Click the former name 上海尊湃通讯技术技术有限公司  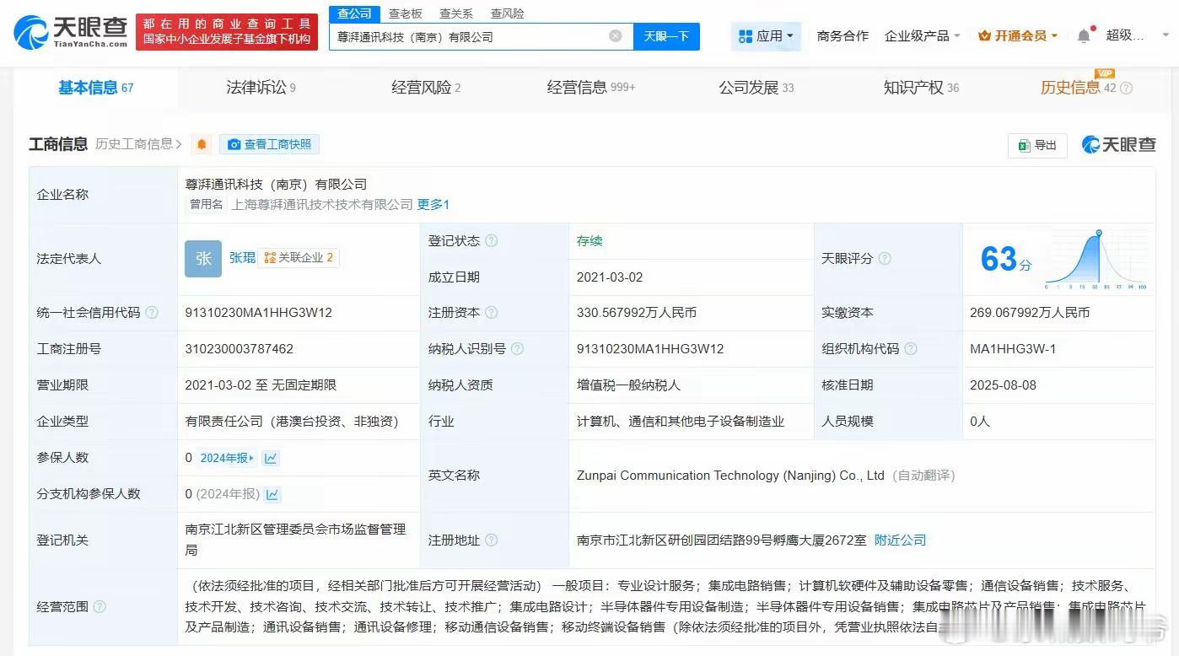(322, 204)
